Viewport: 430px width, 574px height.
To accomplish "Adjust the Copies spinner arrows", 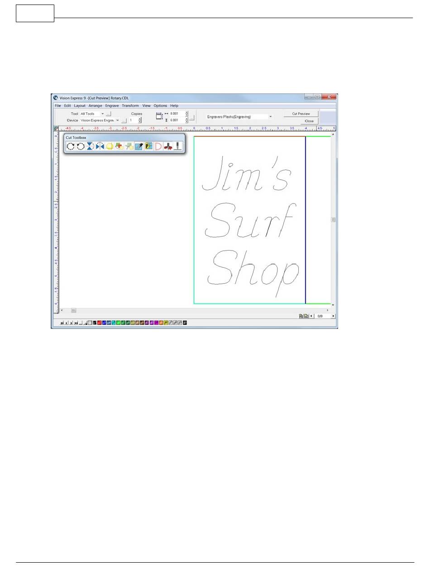I will point(140,121).
